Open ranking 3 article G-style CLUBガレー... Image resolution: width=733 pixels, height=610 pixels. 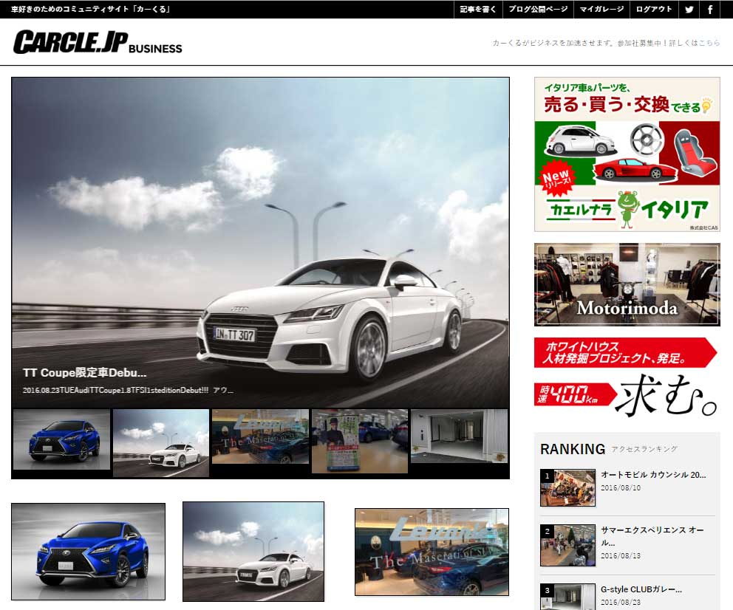[x=641, y=589]
